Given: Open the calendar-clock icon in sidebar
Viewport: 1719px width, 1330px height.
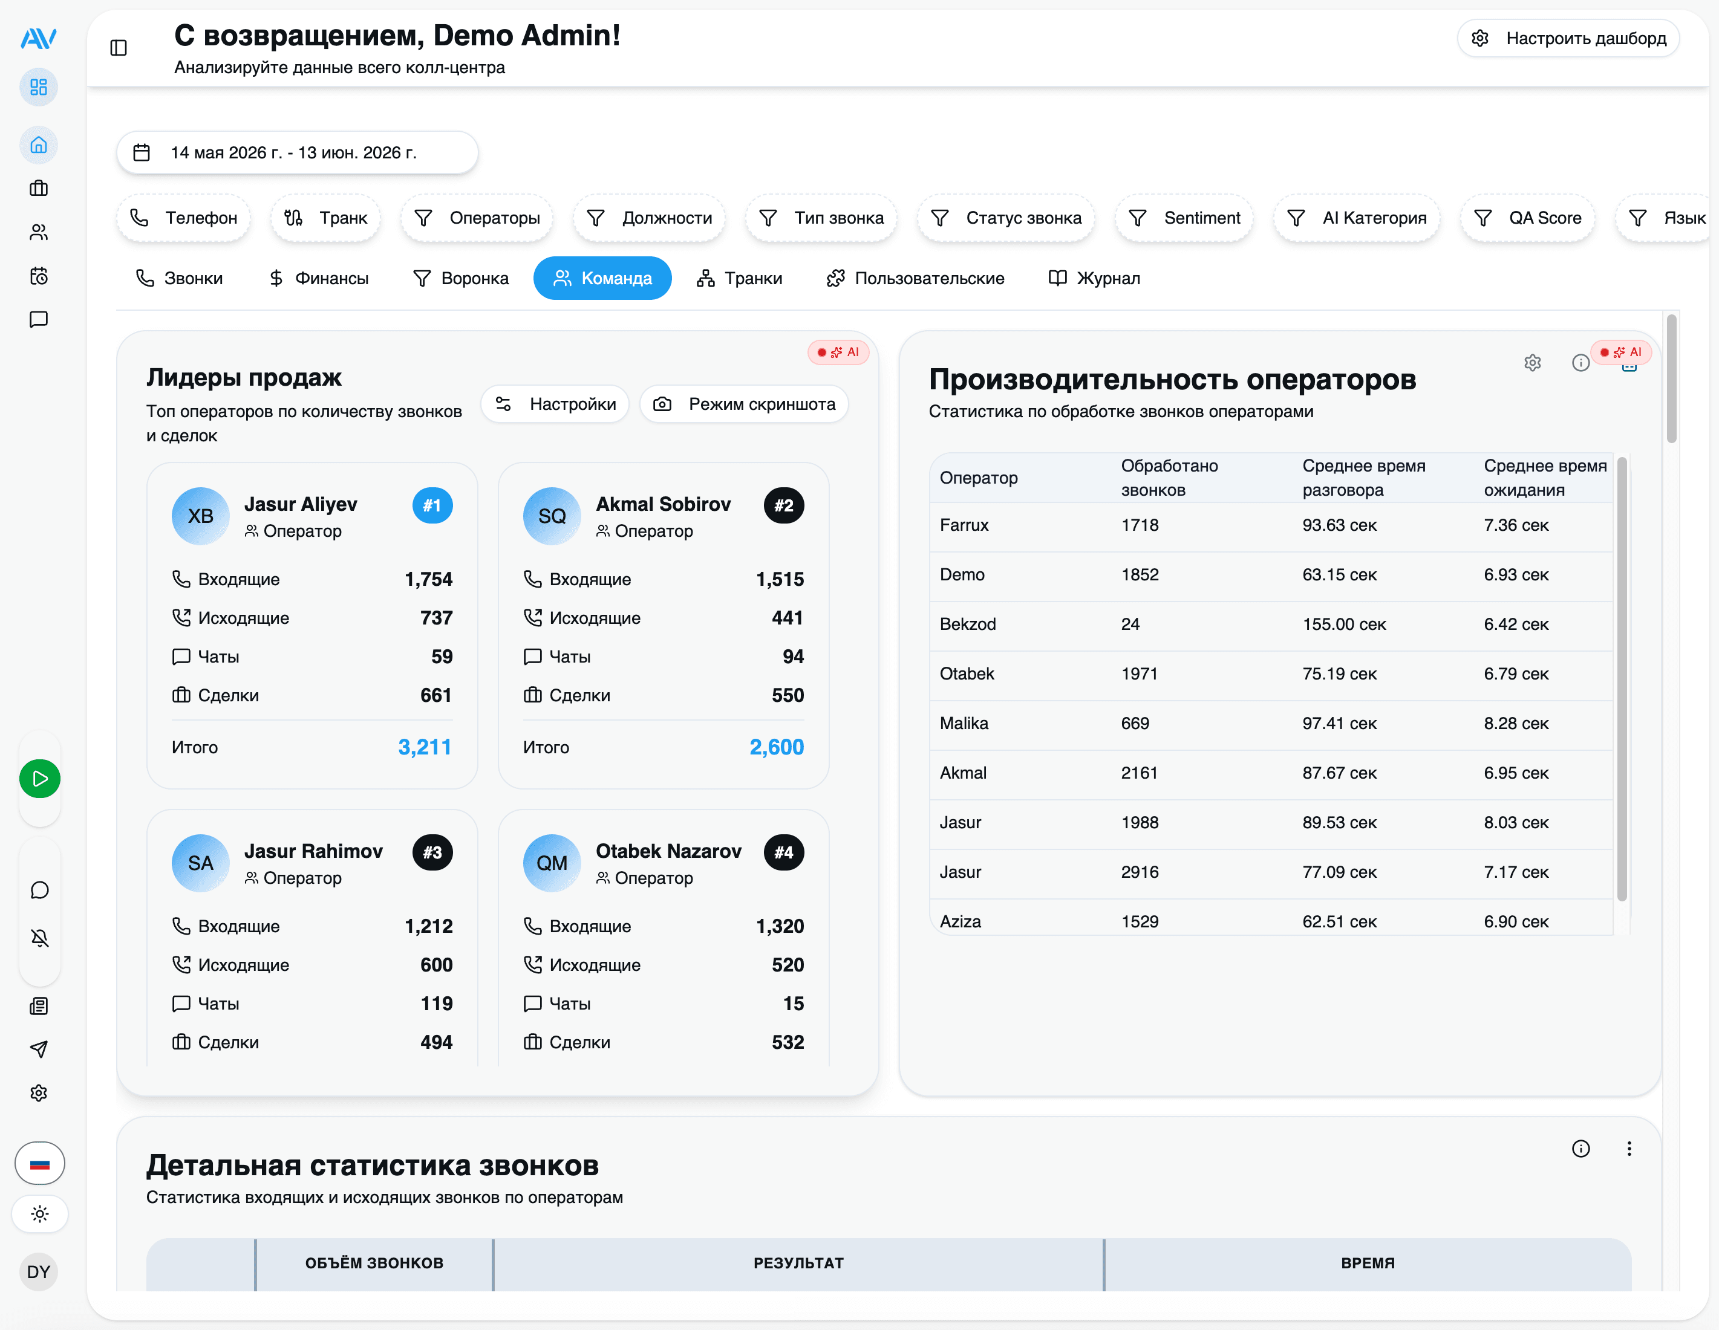Looking at the screenshot, I should pos(39,276).
